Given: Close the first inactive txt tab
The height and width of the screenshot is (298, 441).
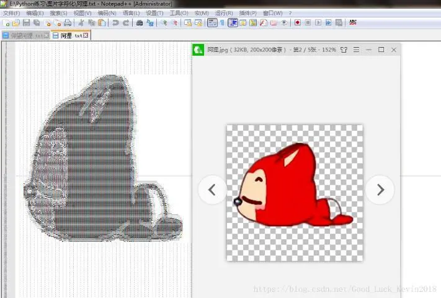Looking at the screenshot, I should (46, 35).
